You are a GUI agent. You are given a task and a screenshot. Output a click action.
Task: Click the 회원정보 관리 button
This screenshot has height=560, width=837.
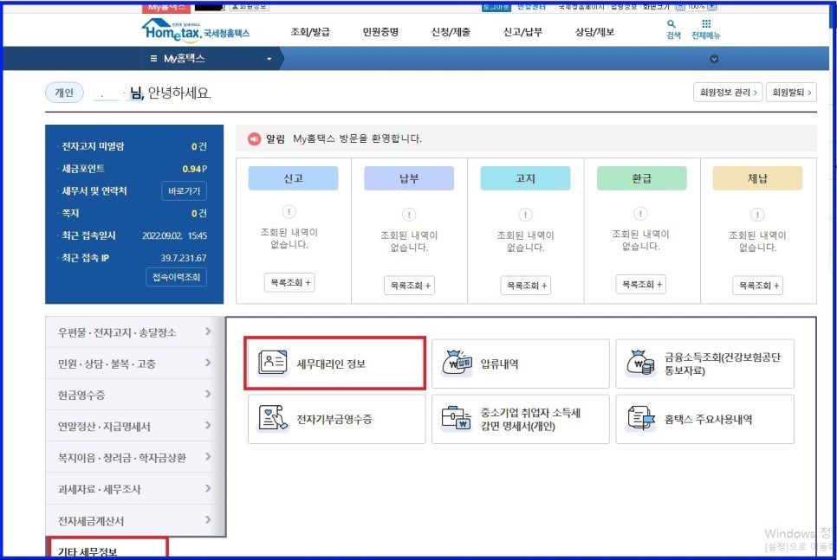click(728, 93)
